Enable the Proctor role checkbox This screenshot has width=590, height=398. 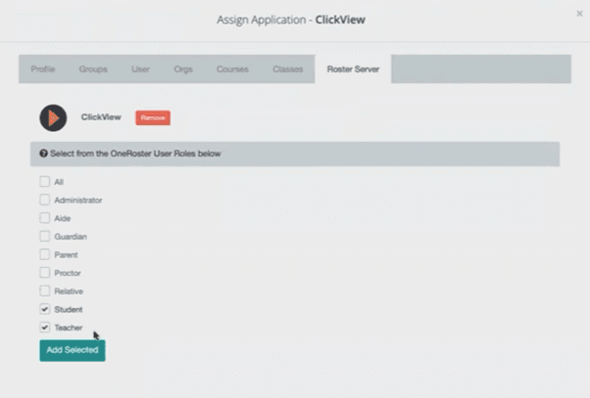point(44,273)
